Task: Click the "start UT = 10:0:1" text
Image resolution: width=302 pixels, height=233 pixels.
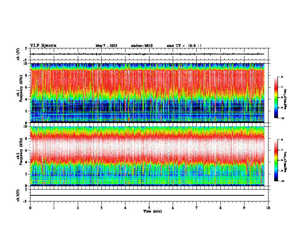Action: (184, 46)
